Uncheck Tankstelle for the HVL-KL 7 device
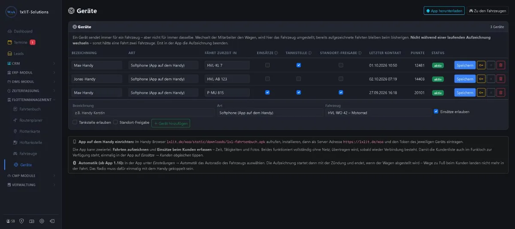The image size is (515, 229). 299,65
